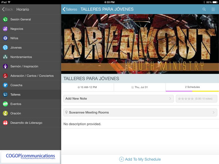219x164 pixels.
Task: Tap the 'No description provided.' text
Action: tap(82, 124)
